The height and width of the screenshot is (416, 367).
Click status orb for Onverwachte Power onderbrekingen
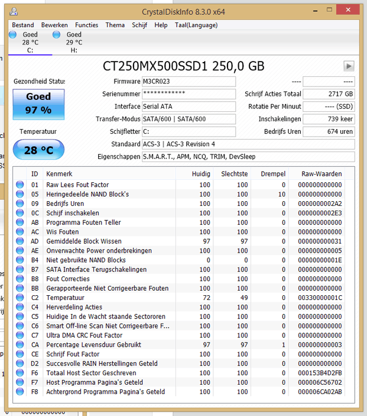(20, 250)
